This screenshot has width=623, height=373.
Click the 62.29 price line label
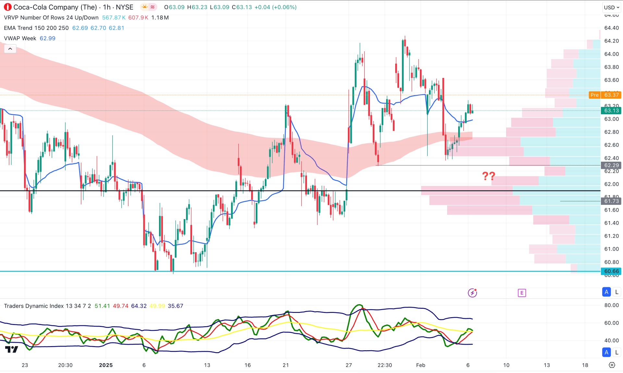(611, 165)
